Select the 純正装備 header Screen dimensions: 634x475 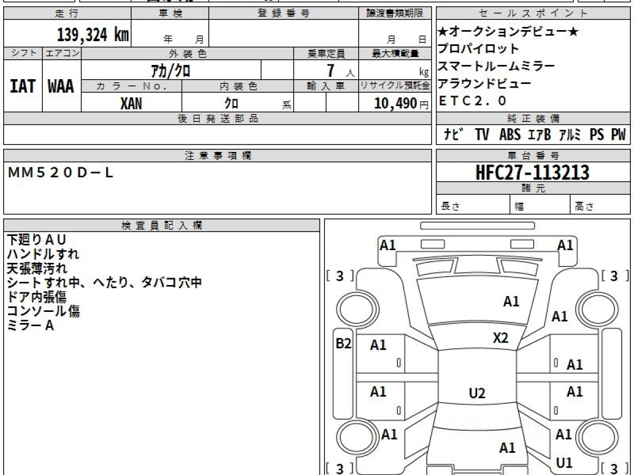[533, 118]
